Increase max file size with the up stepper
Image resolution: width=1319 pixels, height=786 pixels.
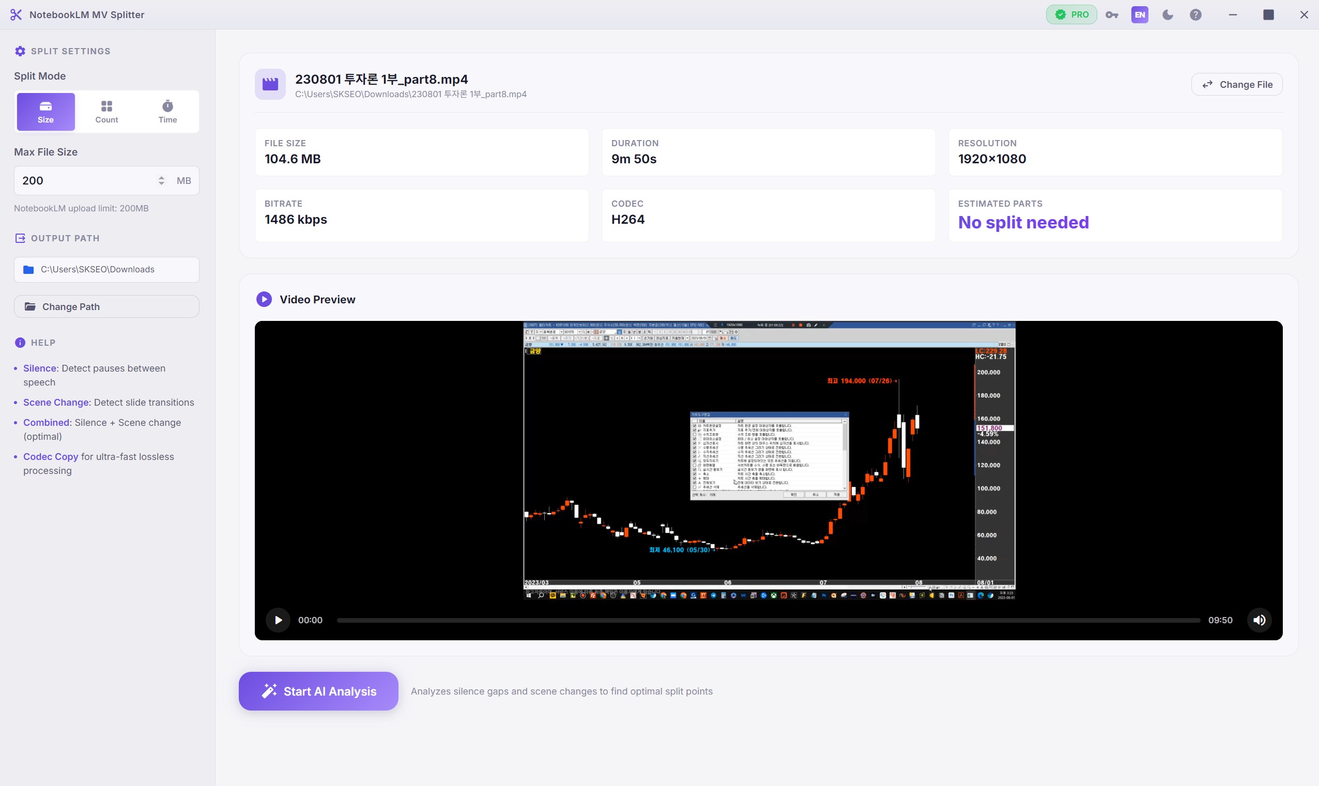(161, 177)
